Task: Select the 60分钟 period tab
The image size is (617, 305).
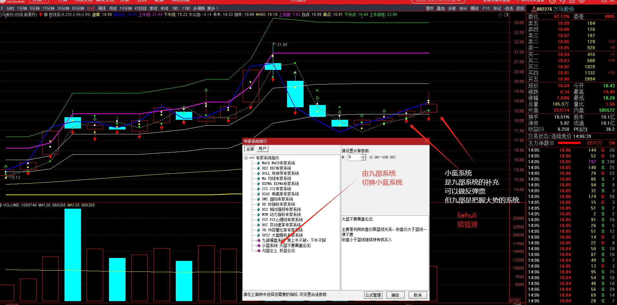Action: pos(78,8)
